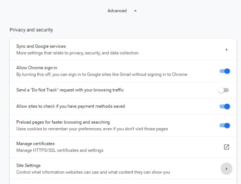Click the Control what information websites description
The image size is (241, 184).
pyautogui.click(x=93, y=172)
